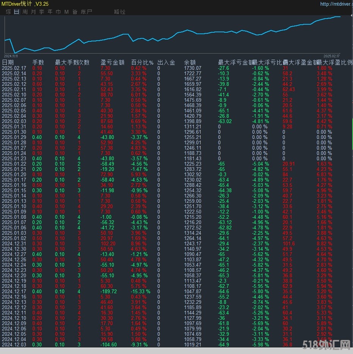353x354 pixels.
Task: Click the MTDriver统计 V3.25 title
Action: 25,4
